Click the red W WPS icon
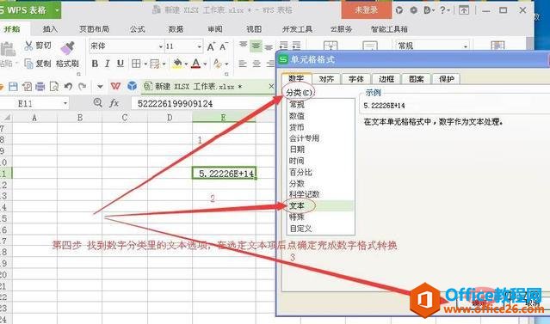The width and height of the screenshot is (550, 324). click(x=115, y=86)
